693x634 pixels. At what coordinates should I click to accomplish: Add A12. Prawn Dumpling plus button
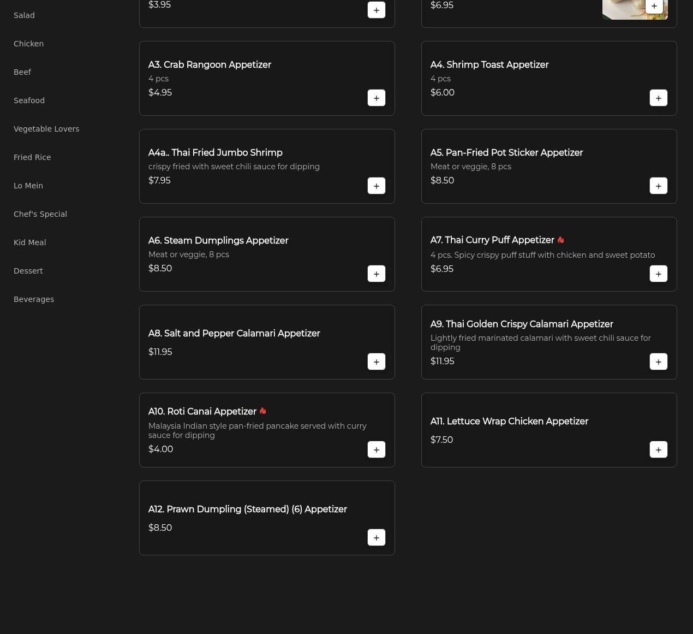coord(377,537)
